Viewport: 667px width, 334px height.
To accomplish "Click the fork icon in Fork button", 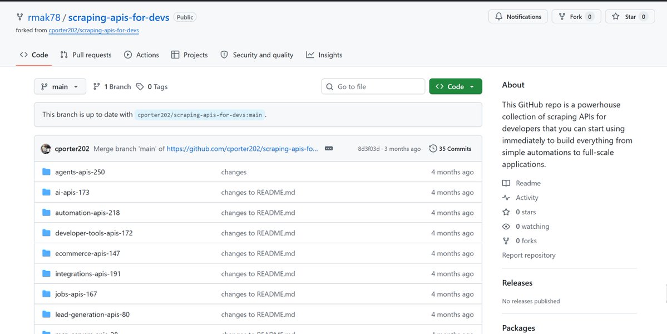I will coord(562,17).
